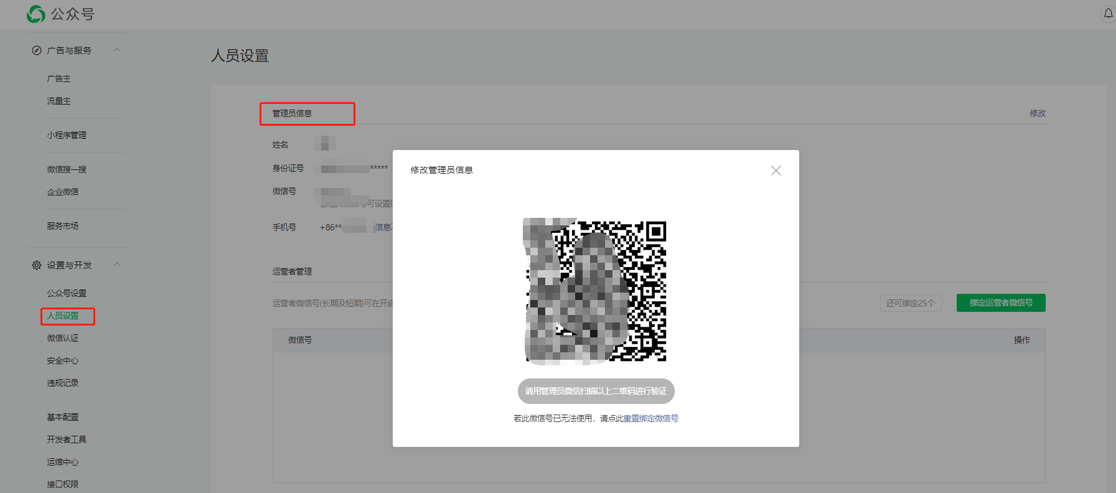This screenshot has height=493, width=1116.
Task: Open 开发者工具 in the sidebar
Action: [x=67, y=439]
